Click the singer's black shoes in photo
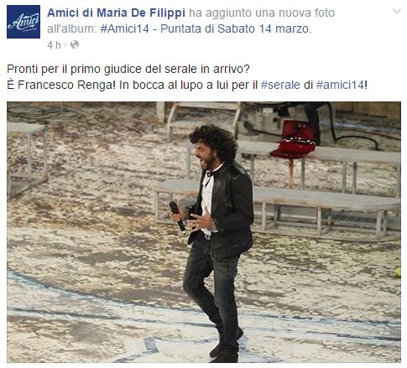The width and height of the screenshot is (407, 368). coord(226,346)
